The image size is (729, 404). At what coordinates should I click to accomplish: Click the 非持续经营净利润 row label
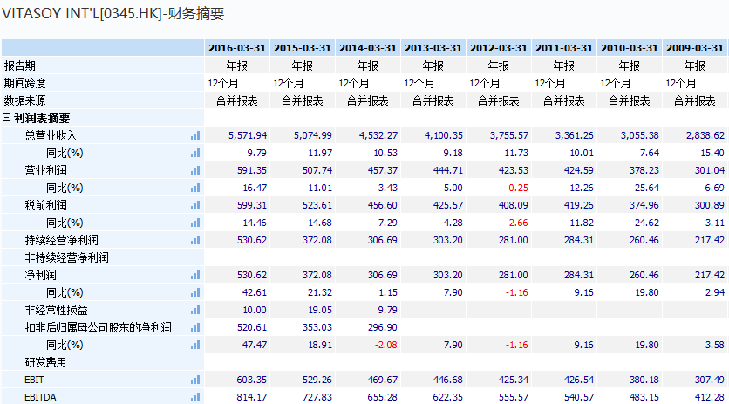tap(66, 257)
